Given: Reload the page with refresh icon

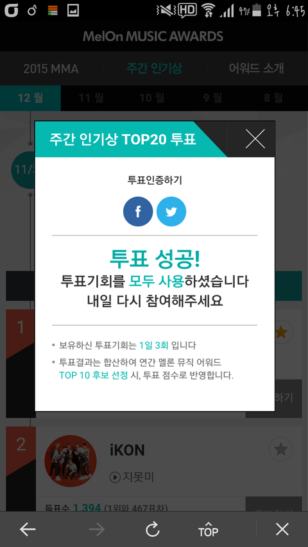Looking at the screenshot, I should point(153,530).
